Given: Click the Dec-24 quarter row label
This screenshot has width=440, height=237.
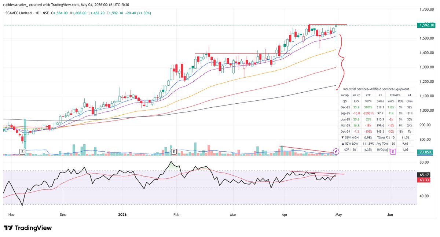Looking at the screenshot, I should click(345, 131).
